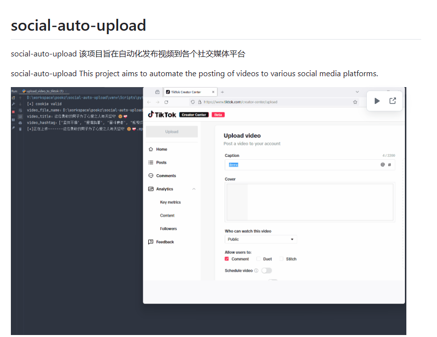Click the video_title console line
The image size is (437, 337).
77,116
